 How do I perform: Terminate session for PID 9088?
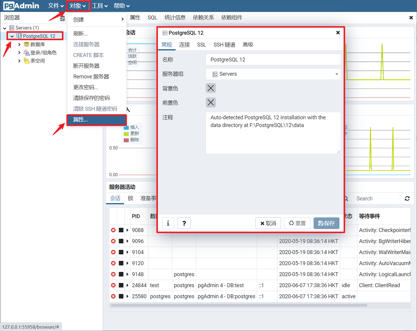pos(113,230)
